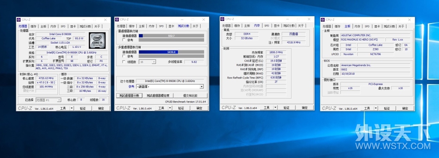Click the 测试处理器分数 benchmark button
The height and width of the screenshot is (158, 439).
129,96
